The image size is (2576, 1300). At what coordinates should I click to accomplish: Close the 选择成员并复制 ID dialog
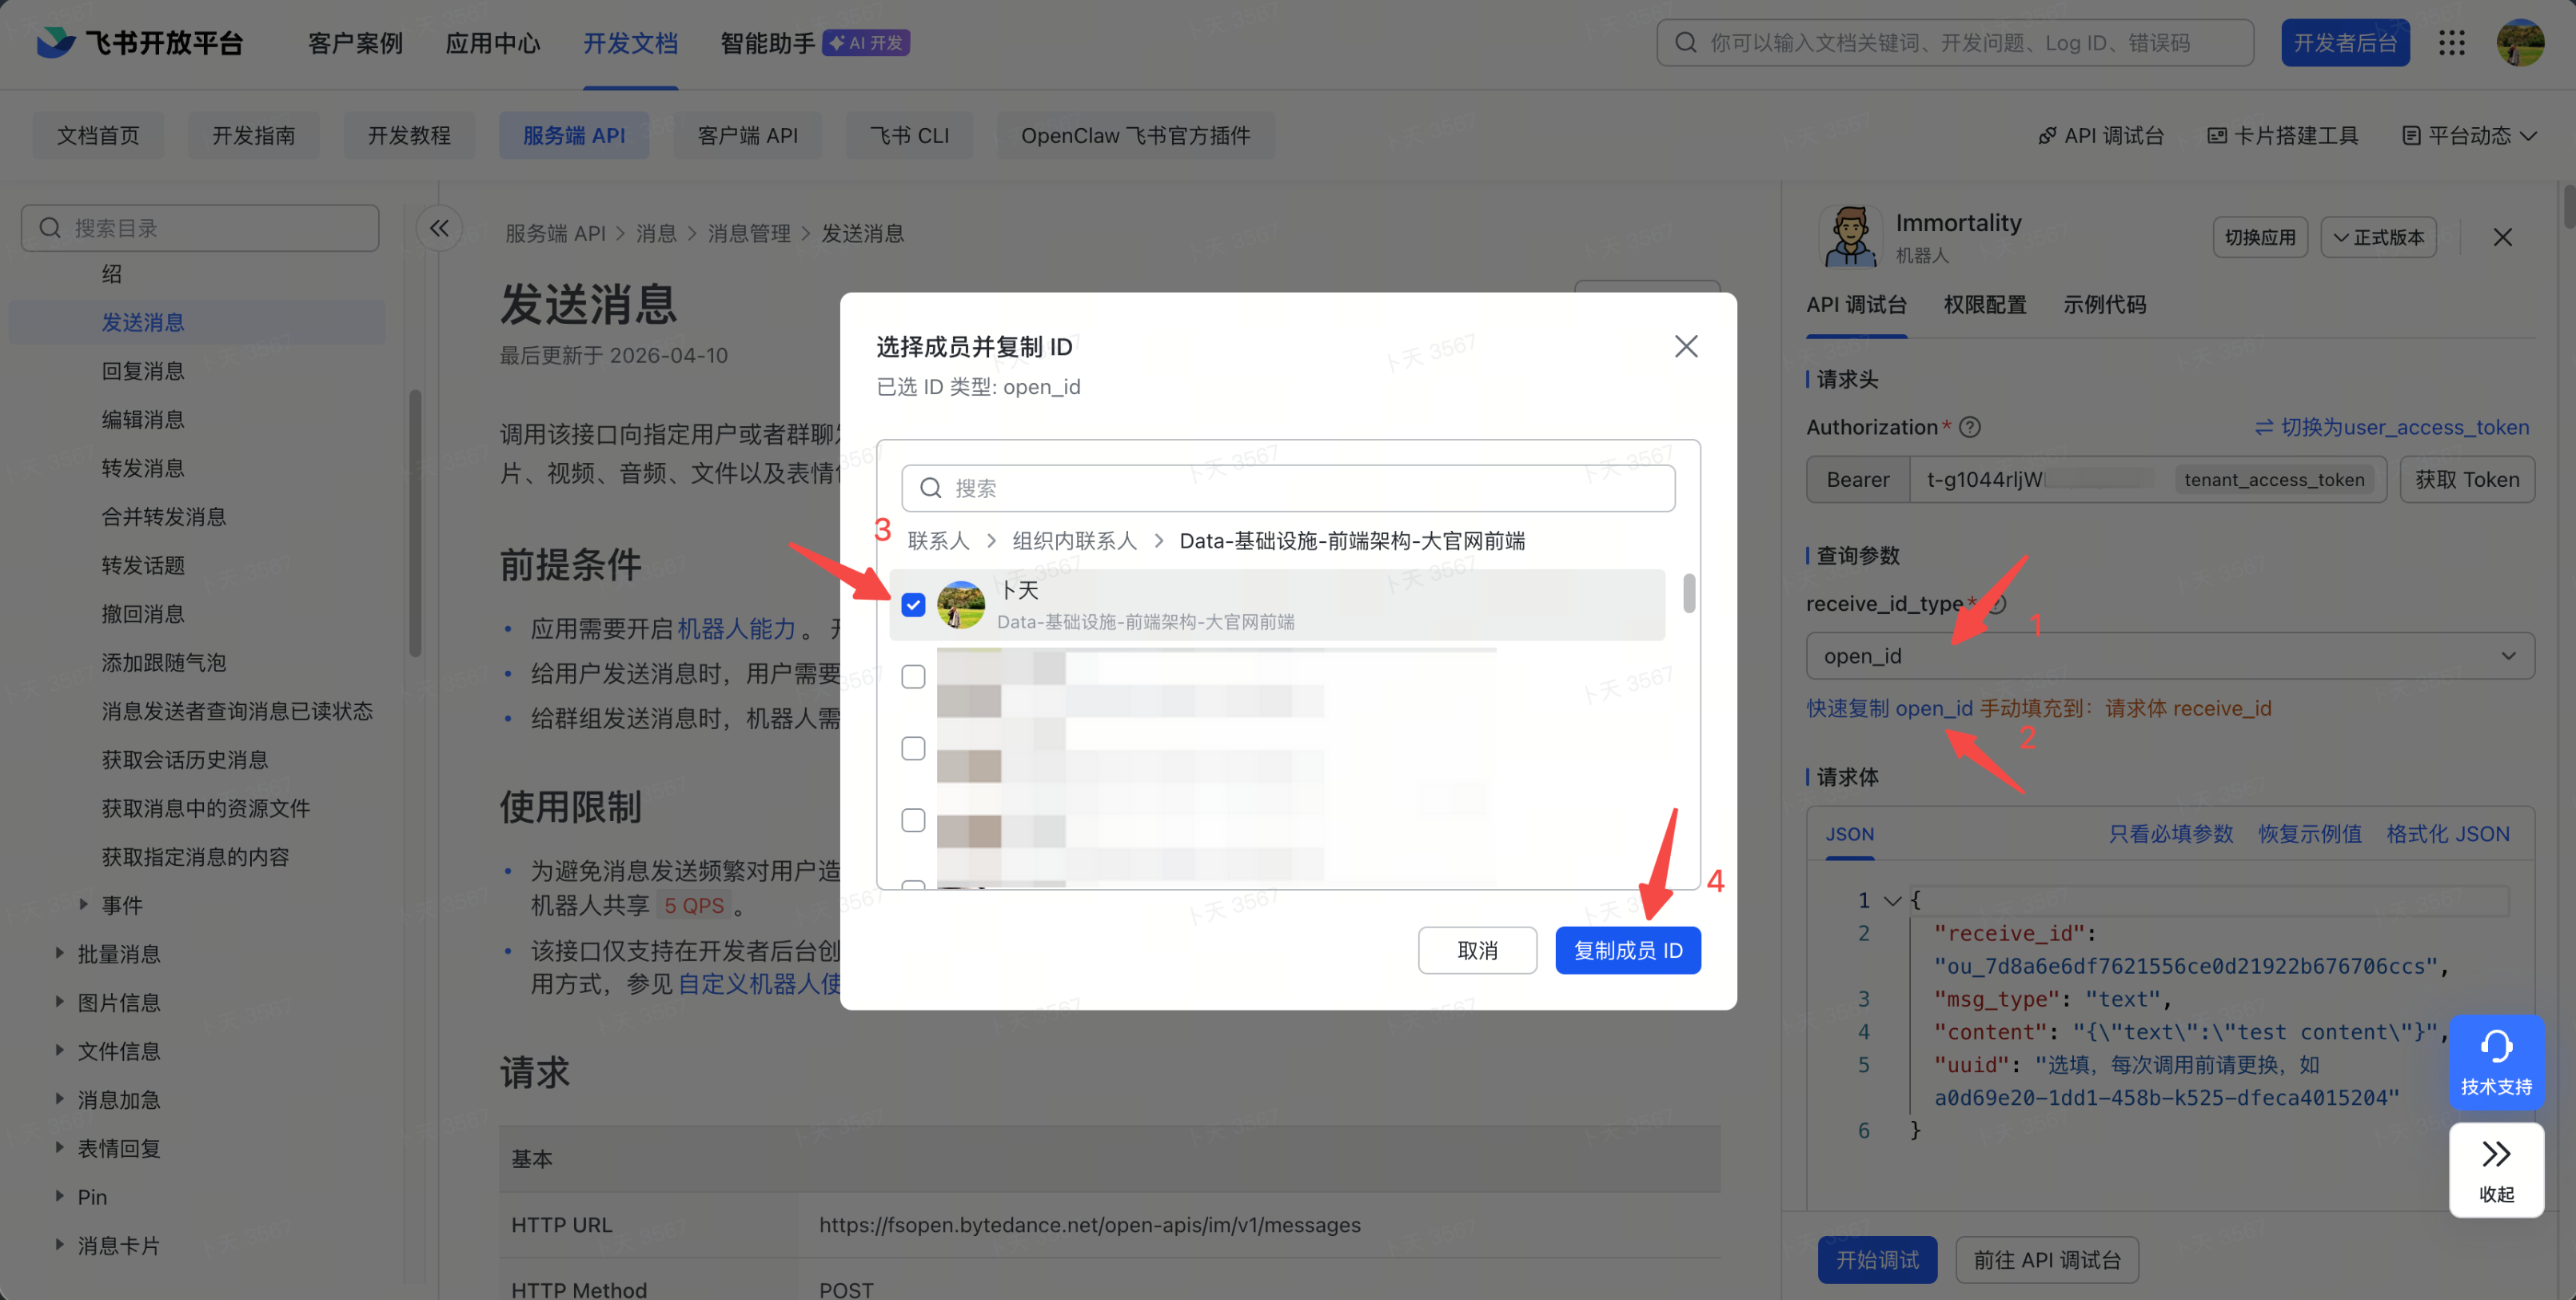pyautogui.click(x=1686, y=346)
